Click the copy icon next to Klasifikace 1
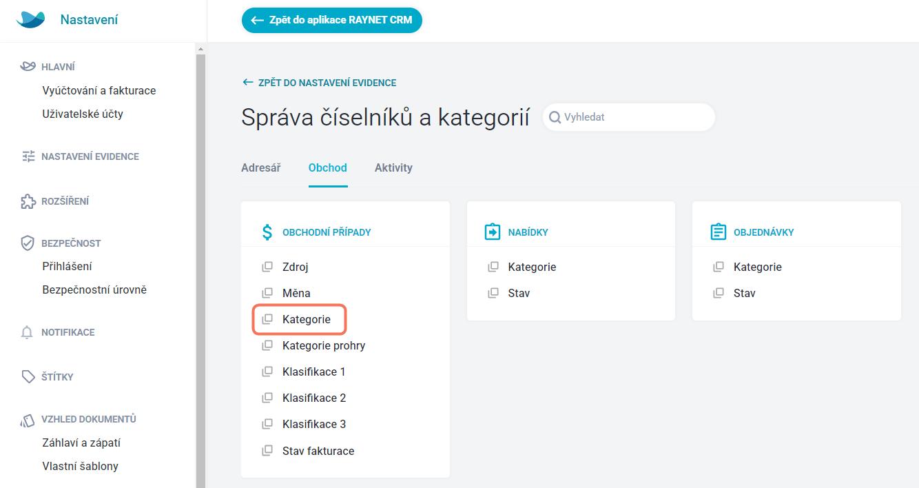This screenshot has height=488, width=919. coord(267,372)
